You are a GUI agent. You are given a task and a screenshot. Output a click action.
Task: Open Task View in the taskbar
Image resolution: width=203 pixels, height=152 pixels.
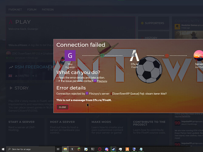pyautogui.click(x=58, y=149)
